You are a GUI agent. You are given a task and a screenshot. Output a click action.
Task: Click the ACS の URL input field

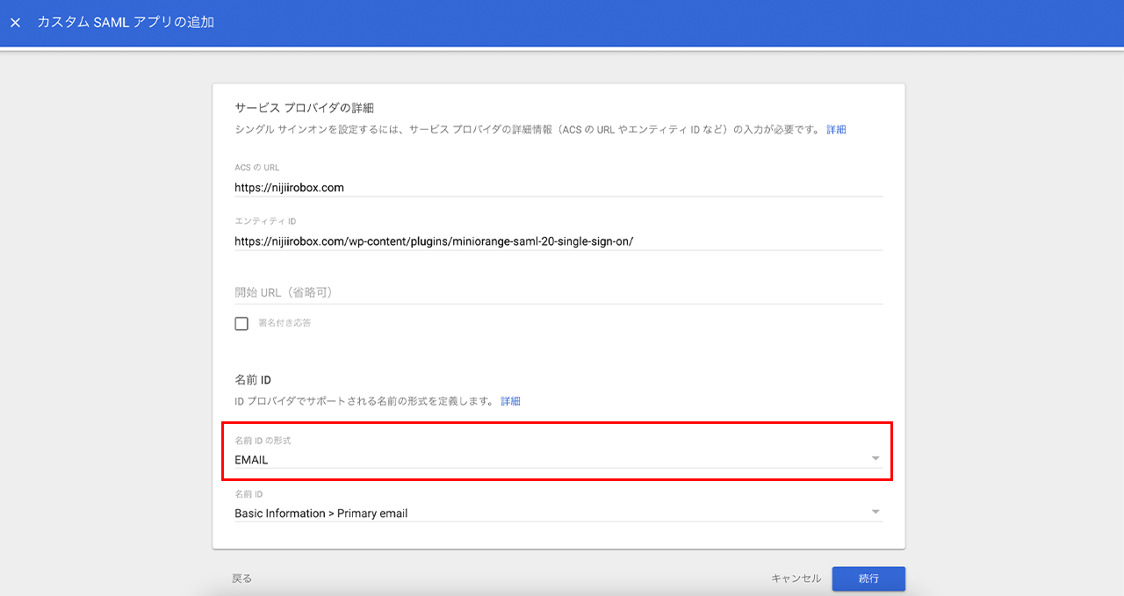coord(558,187)
